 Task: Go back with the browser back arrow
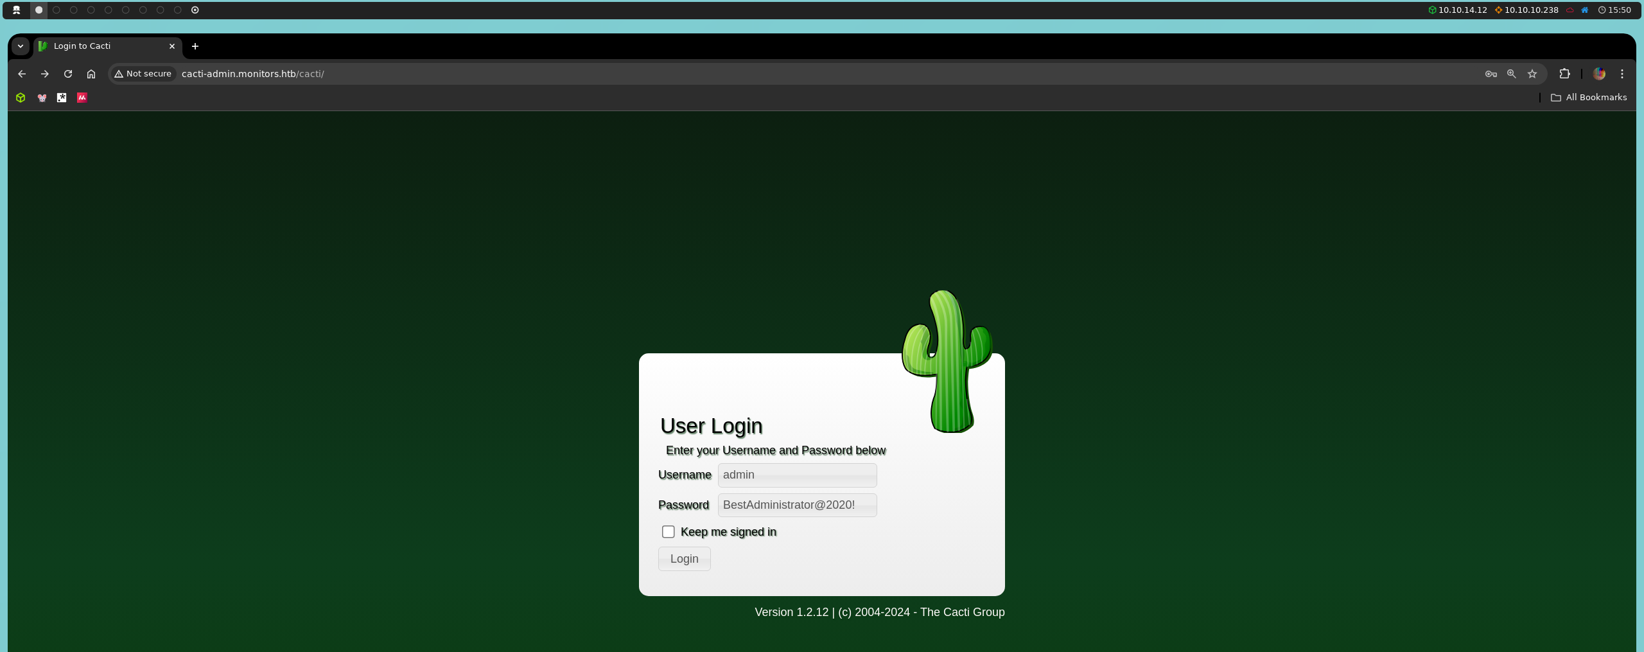[22, 74]
